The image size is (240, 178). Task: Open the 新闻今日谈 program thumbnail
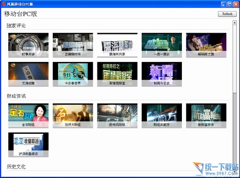click(x=162, y=74)
